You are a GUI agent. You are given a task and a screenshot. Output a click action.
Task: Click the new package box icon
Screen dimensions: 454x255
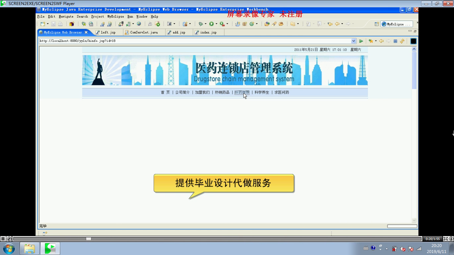click(71, 24)
